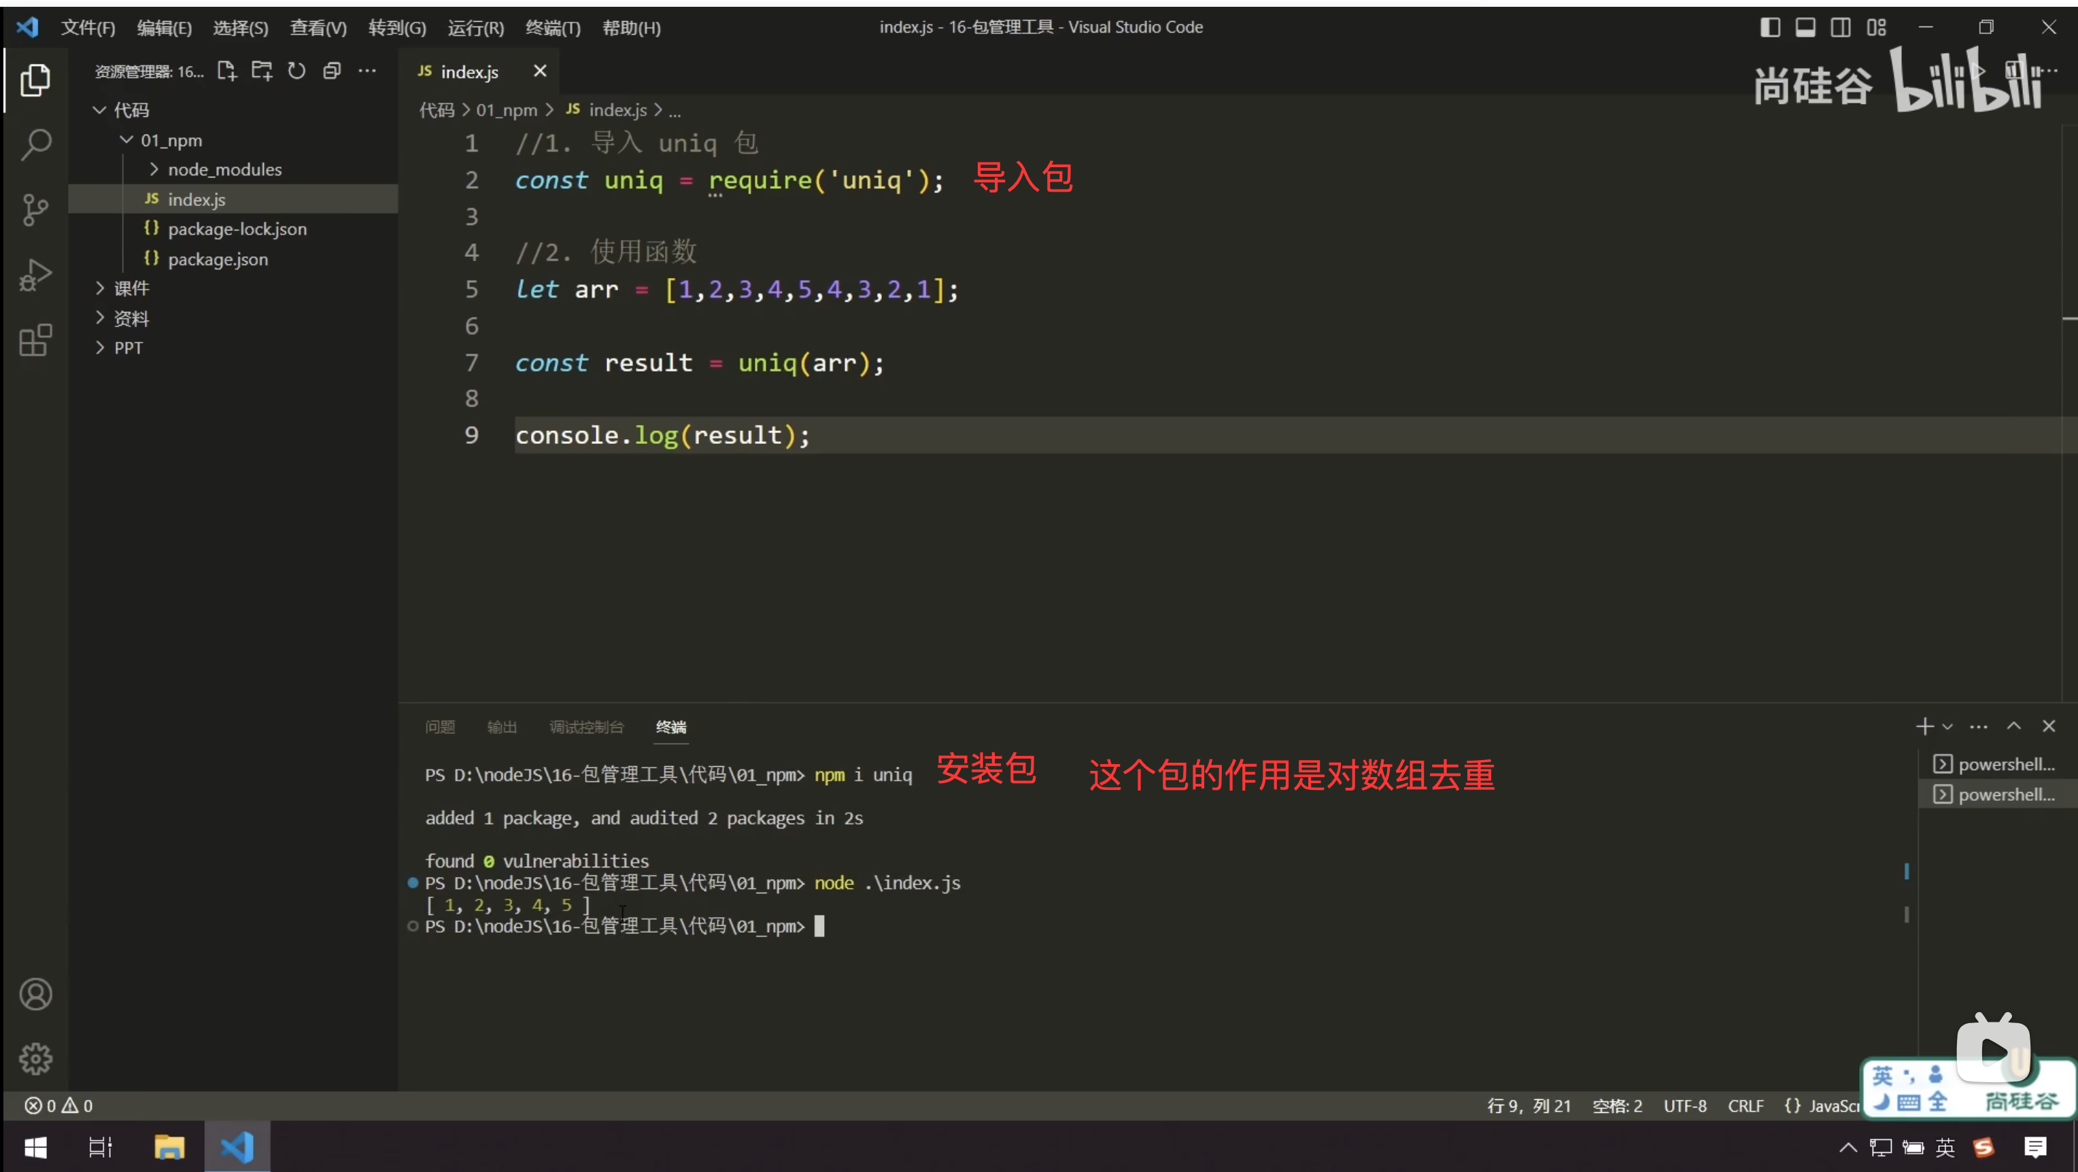Open the Extensions view
The height and width of the screenshot is (1172, 2078).
pos(35,341)
